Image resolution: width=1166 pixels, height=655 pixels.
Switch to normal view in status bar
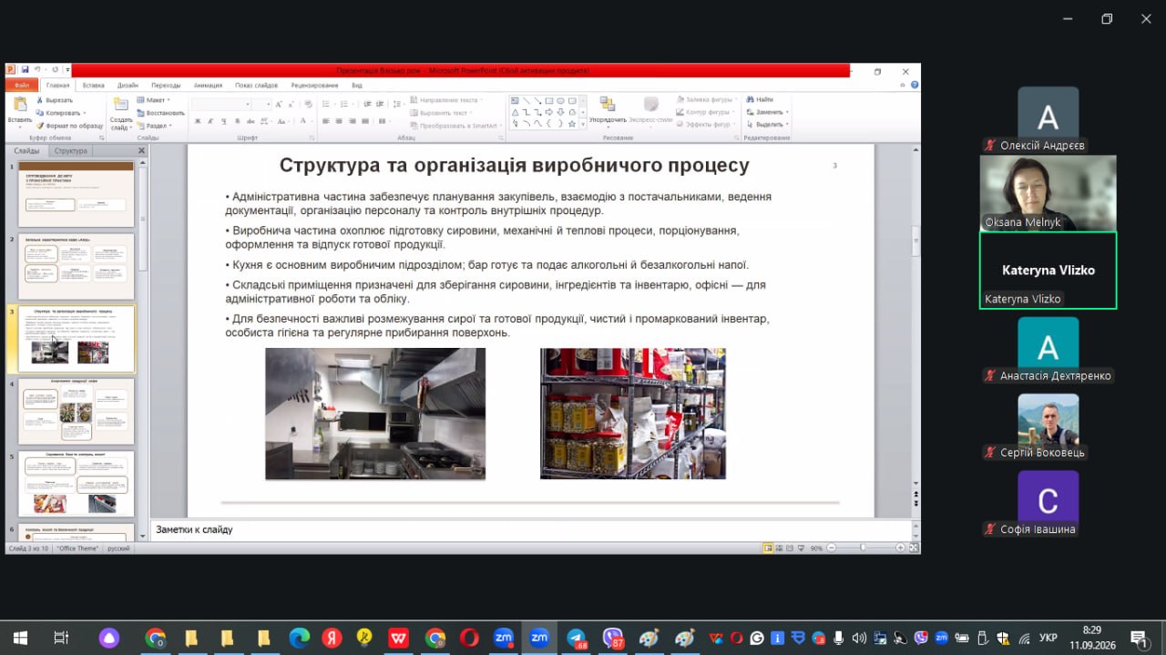(x=768, y=548)
